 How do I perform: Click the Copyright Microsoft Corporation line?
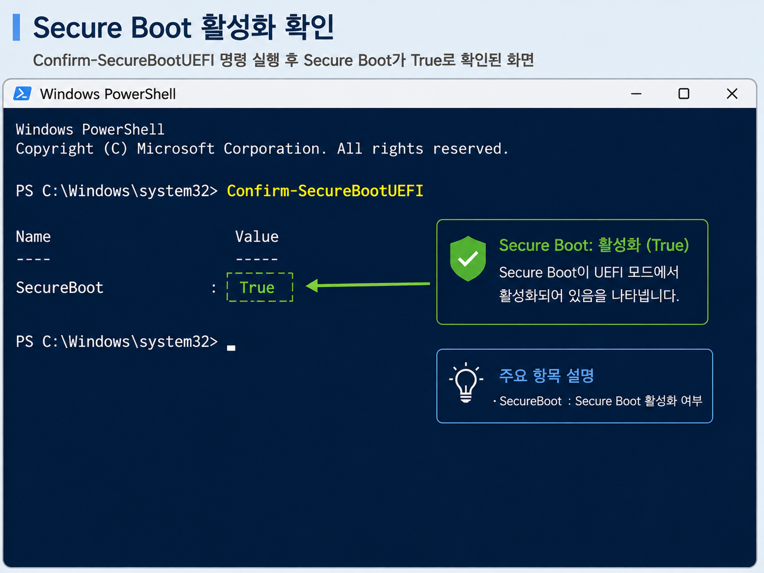[x=262, y=149]
